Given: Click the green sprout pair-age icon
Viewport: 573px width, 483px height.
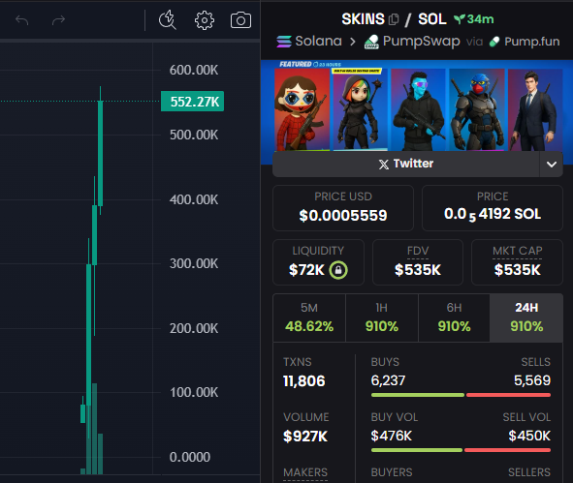Looking at the screenshot, I should coord(460,19).
